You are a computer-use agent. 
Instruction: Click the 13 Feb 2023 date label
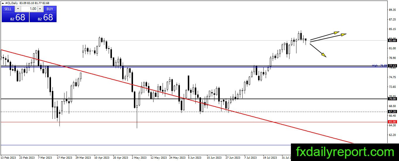pyautogui.click(x=8, y=158)
